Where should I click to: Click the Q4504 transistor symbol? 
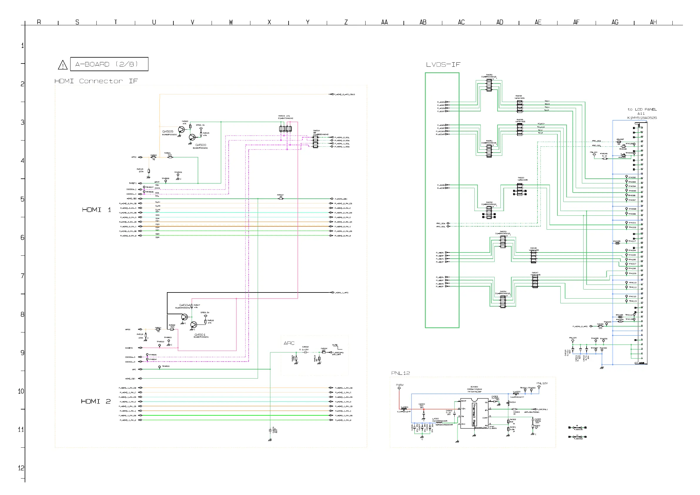pyautogui.click(x=184, y=317)
